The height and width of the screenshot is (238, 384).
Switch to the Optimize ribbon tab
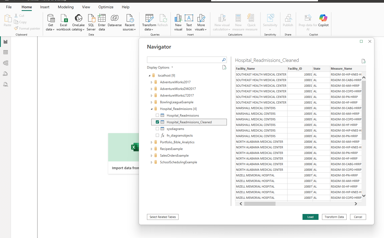106,7
